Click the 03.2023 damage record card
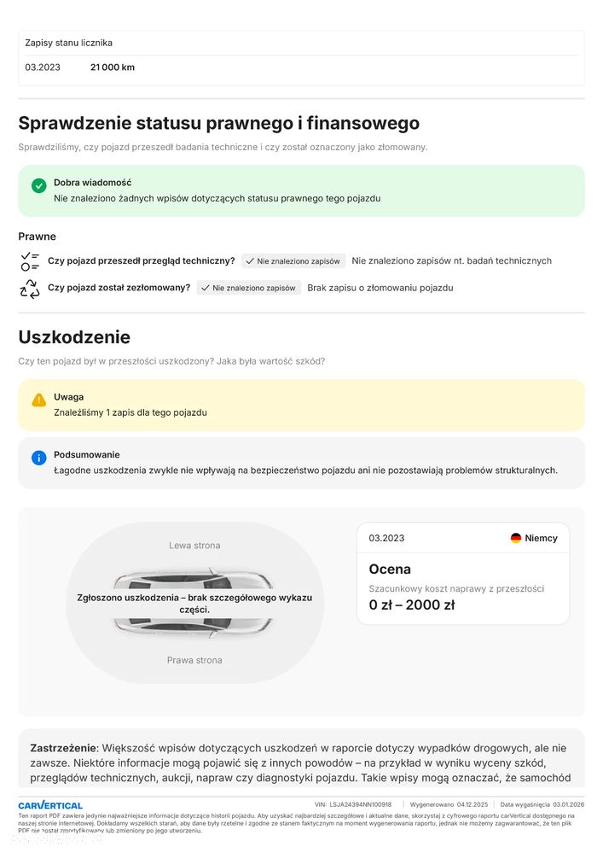This screenshot has height=853, width=603. click(462, 573)
